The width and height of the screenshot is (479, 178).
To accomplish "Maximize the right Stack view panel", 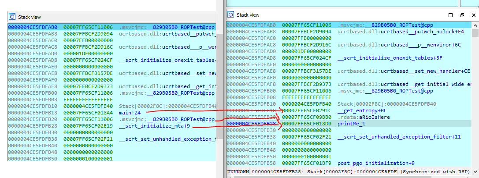I will (450, 15).
